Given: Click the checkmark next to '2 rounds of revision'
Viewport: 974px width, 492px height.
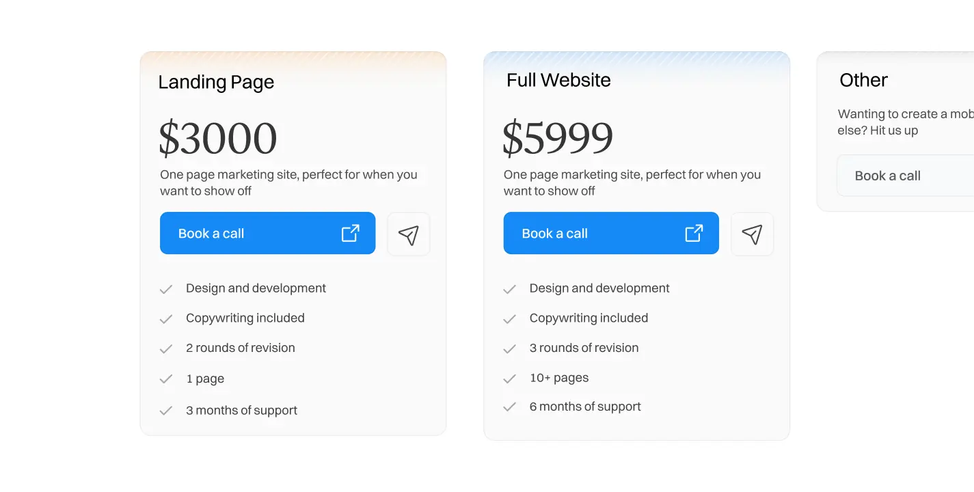Looking at the screenshot, I should click(x=166, y=348).
